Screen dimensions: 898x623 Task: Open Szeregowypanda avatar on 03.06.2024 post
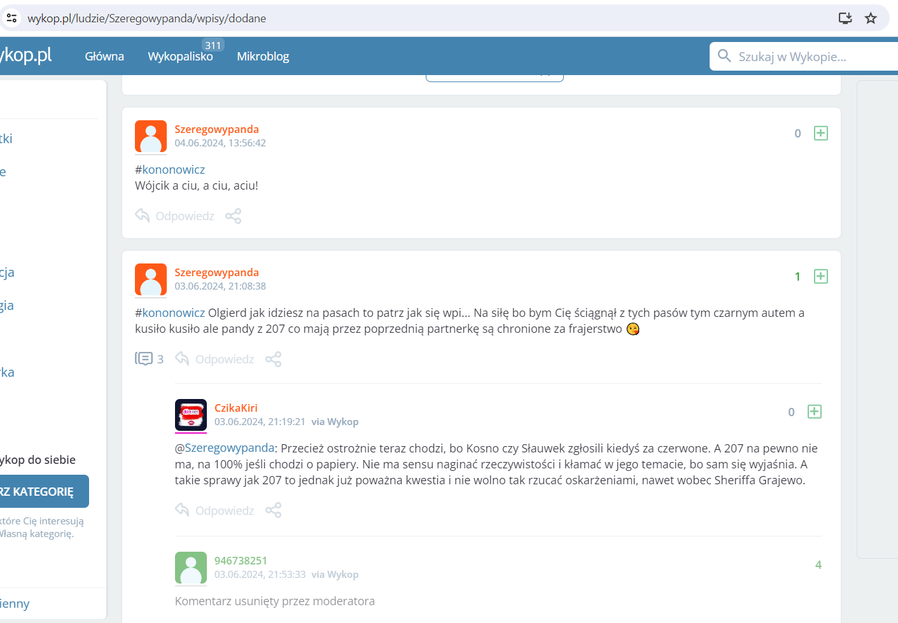pos(151,279)
